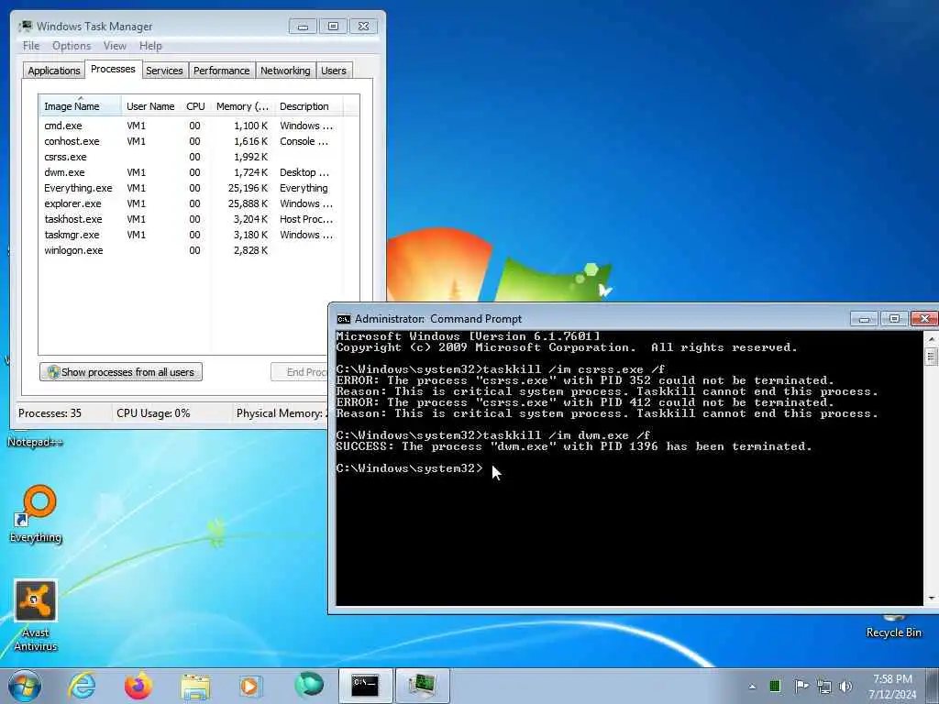Image resolution: width=939 pixels, height=704 pixels.
Task: Click the End Process button
Action: click(x=300, y=372)
